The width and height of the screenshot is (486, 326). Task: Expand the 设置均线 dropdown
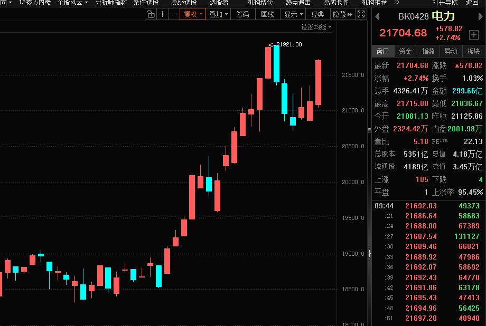[316, 27]
